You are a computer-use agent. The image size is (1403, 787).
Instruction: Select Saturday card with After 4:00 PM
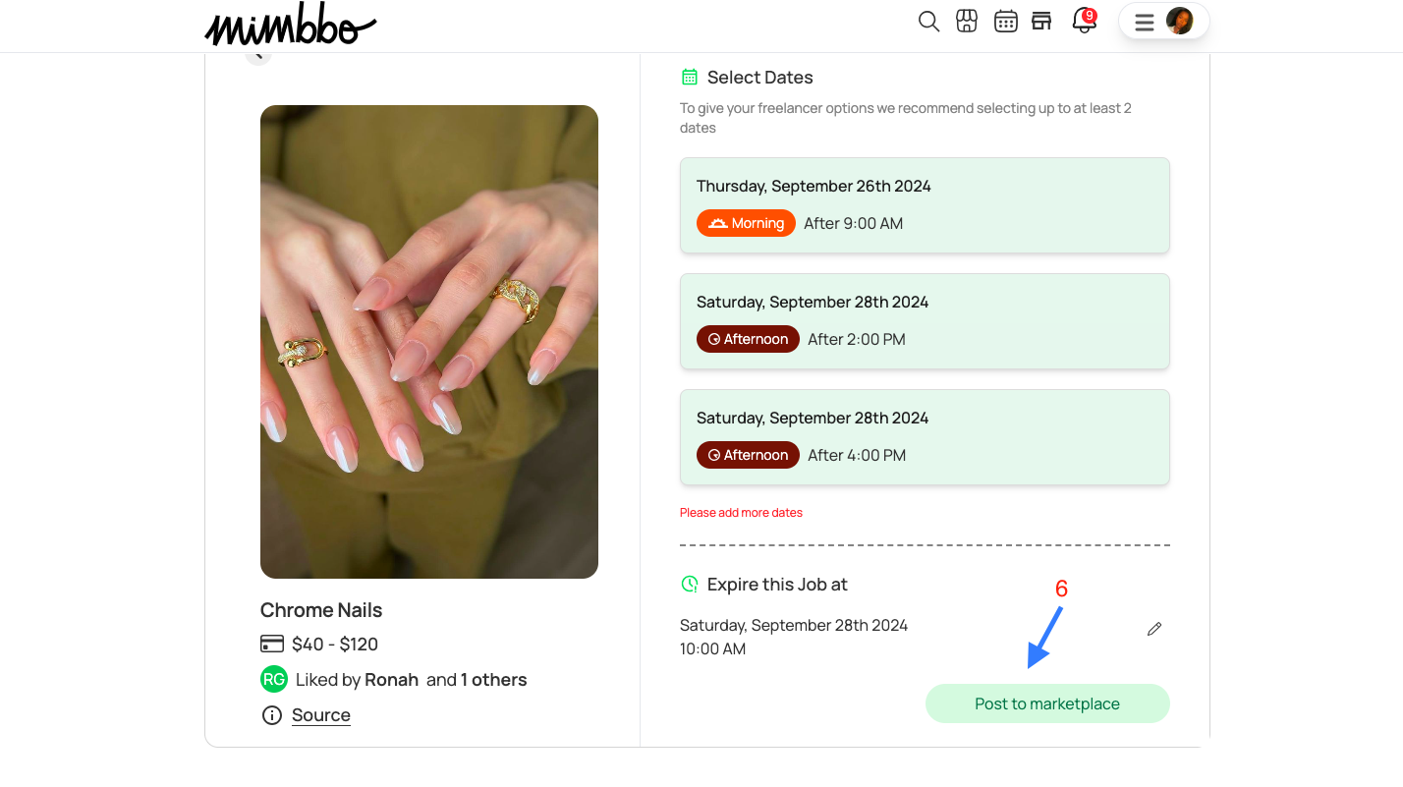pos(925,437)
